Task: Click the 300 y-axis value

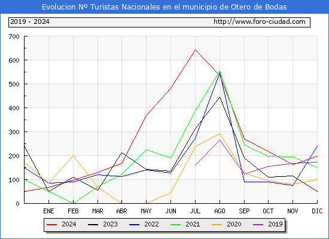Action: (x=14, y=132)
